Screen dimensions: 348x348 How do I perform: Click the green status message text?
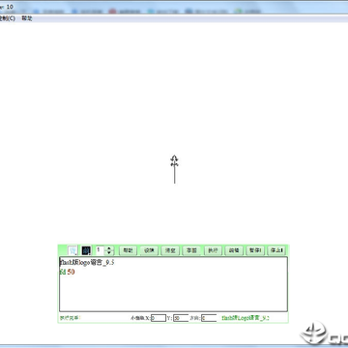(x=70, y=318)
